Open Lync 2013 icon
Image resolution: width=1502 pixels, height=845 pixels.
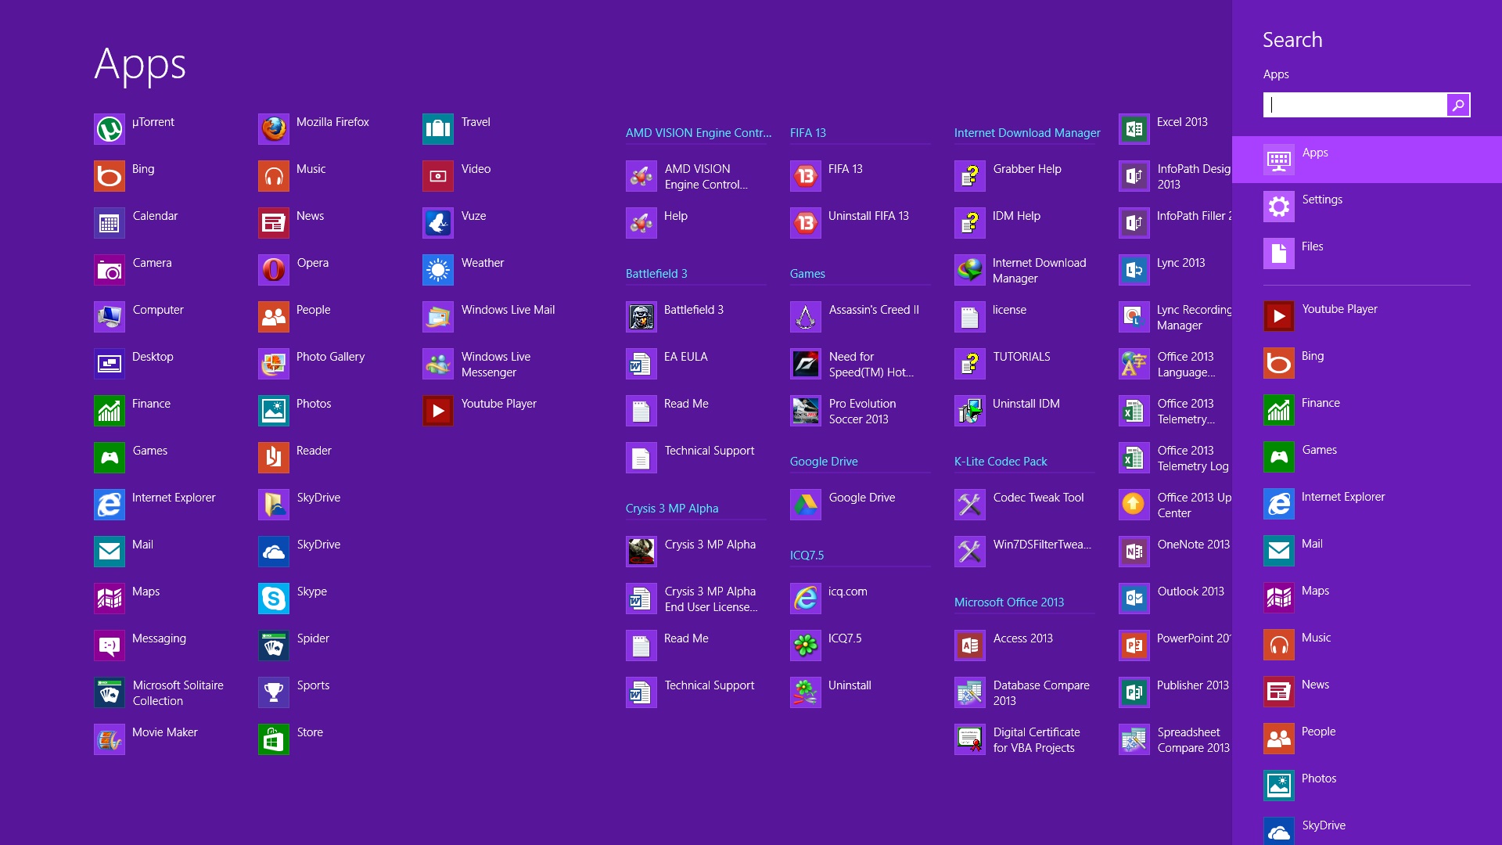click(x=1134, y=270)
